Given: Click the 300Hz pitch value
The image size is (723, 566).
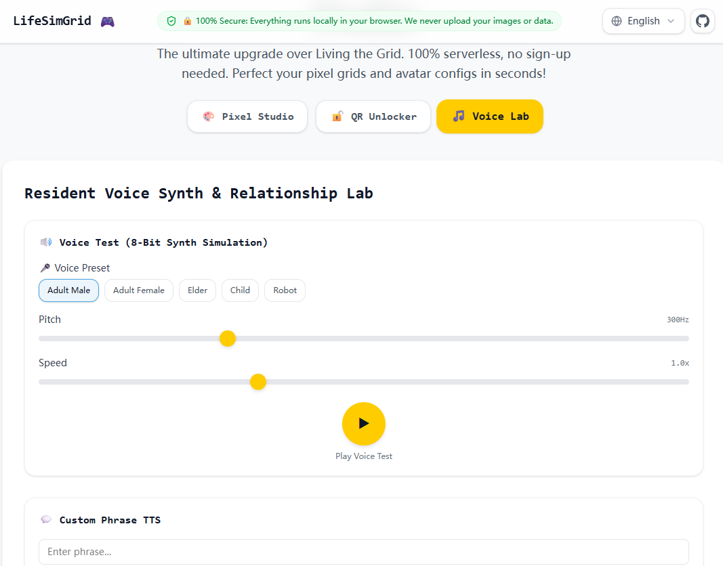Looking at the screenshot, I should 678,320.
